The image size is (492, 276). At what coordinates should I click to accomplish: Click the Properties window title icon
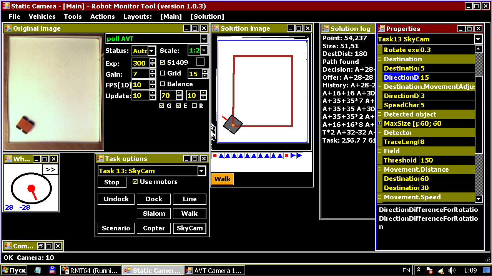click(x=381, y=29)
